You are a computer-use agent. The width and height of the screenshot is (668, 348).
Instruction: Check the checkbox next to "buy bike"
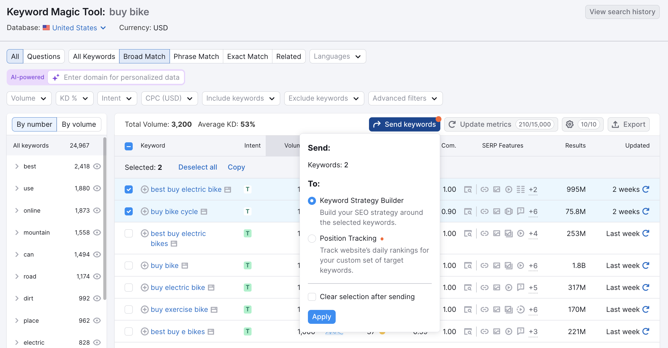tap(129, 265)
